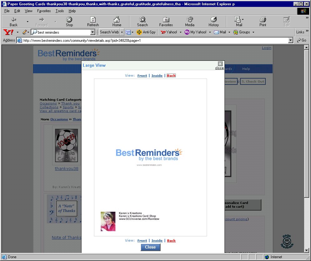Click Karen's Kreations profile photo
The image size is (311, 261).
(108, 221)
